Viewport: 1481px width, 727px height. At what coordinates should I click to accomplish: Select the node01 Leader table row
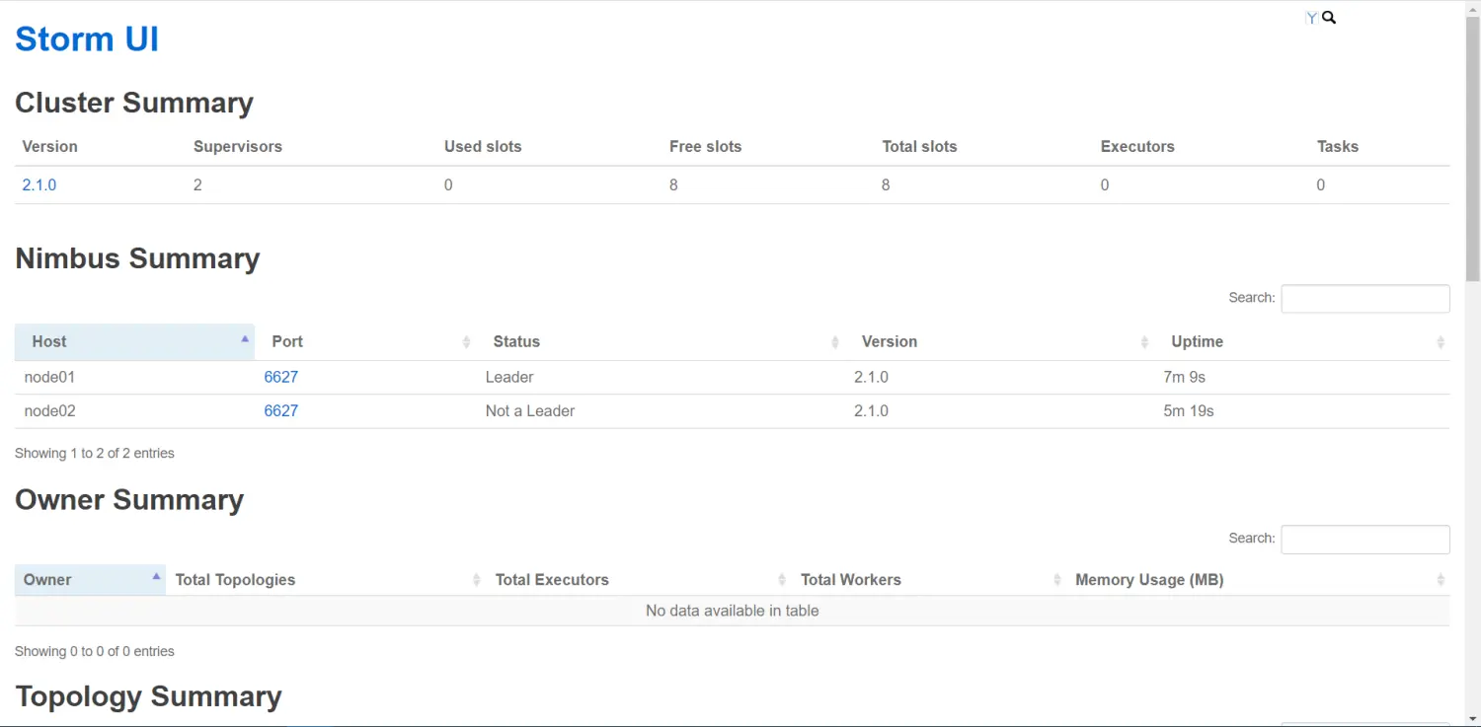tap(691, 377)
